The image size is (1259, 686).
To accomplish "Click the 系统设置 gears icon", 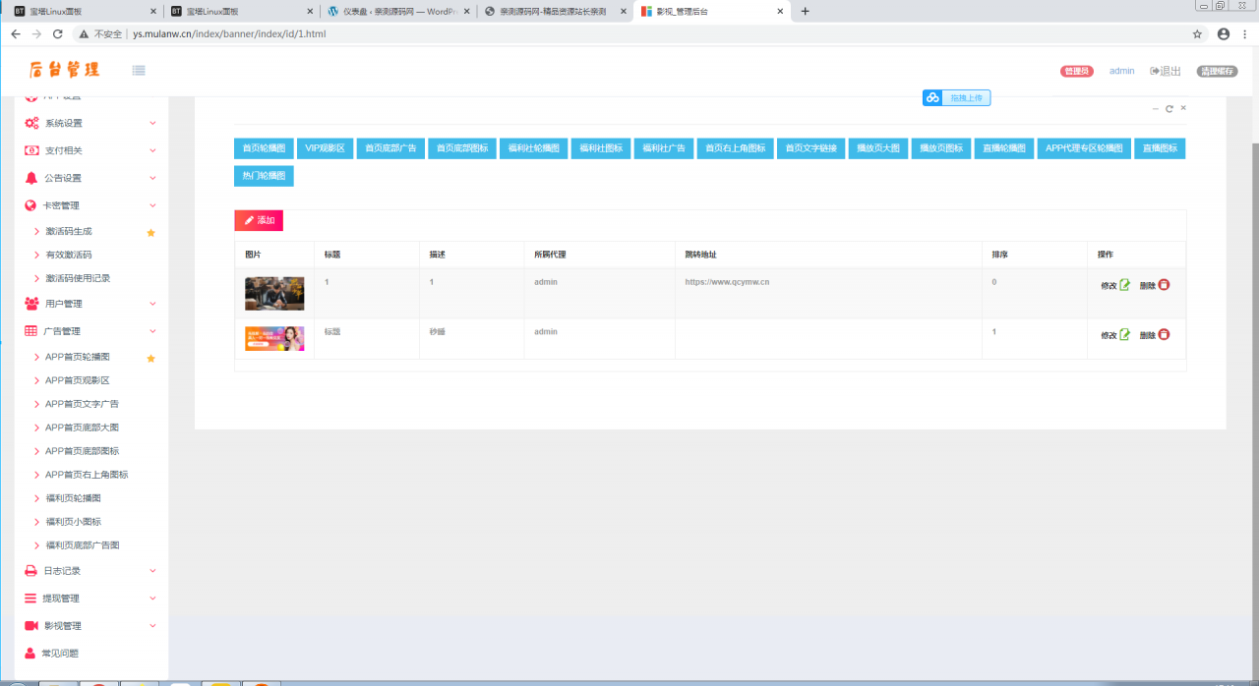I will (31, 123).
